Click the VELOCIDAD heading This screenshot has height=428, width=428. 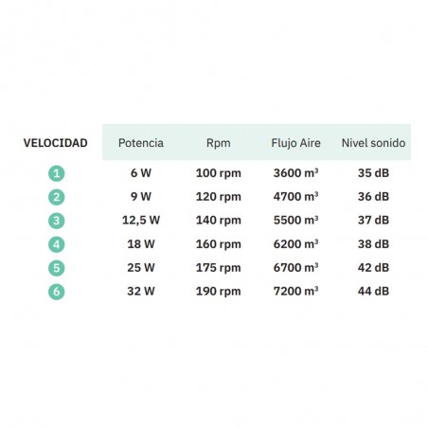coord(56,143)
